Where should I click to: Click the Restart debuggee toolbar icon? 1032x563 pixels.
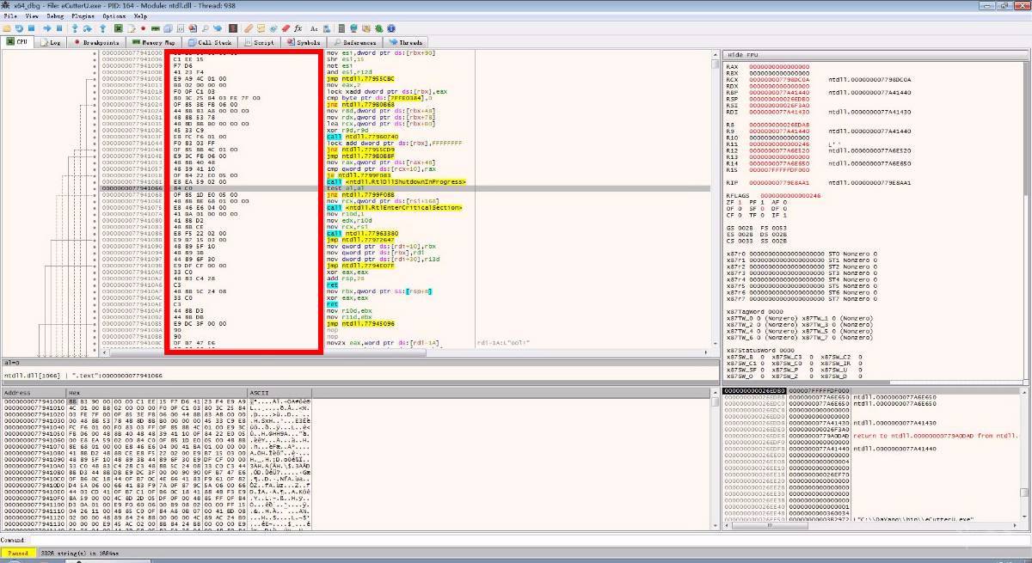pyautogui.click(x=20, y=28)
